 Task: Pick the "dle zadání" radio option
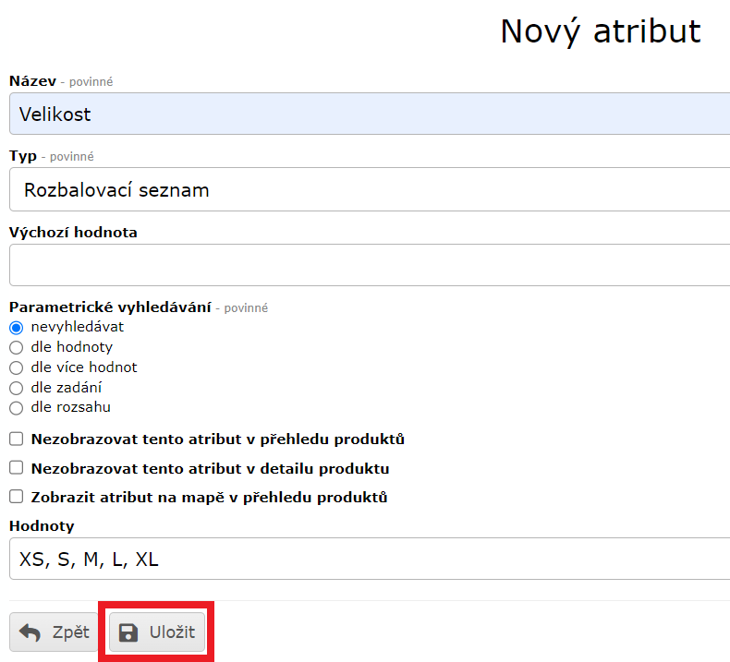click(16, 388)
